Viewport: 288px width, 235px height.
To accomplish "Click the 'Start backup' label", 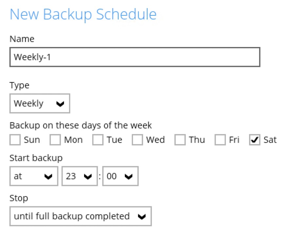I will 36,158.
